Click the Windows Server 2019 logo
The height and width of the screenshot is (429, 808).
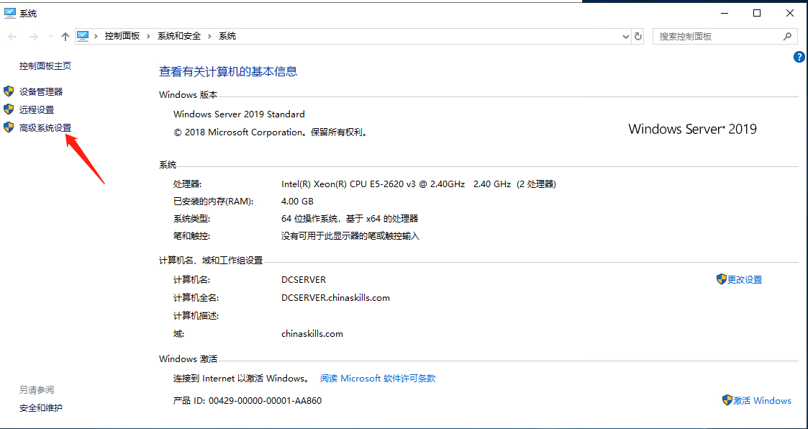pos(693,128)
